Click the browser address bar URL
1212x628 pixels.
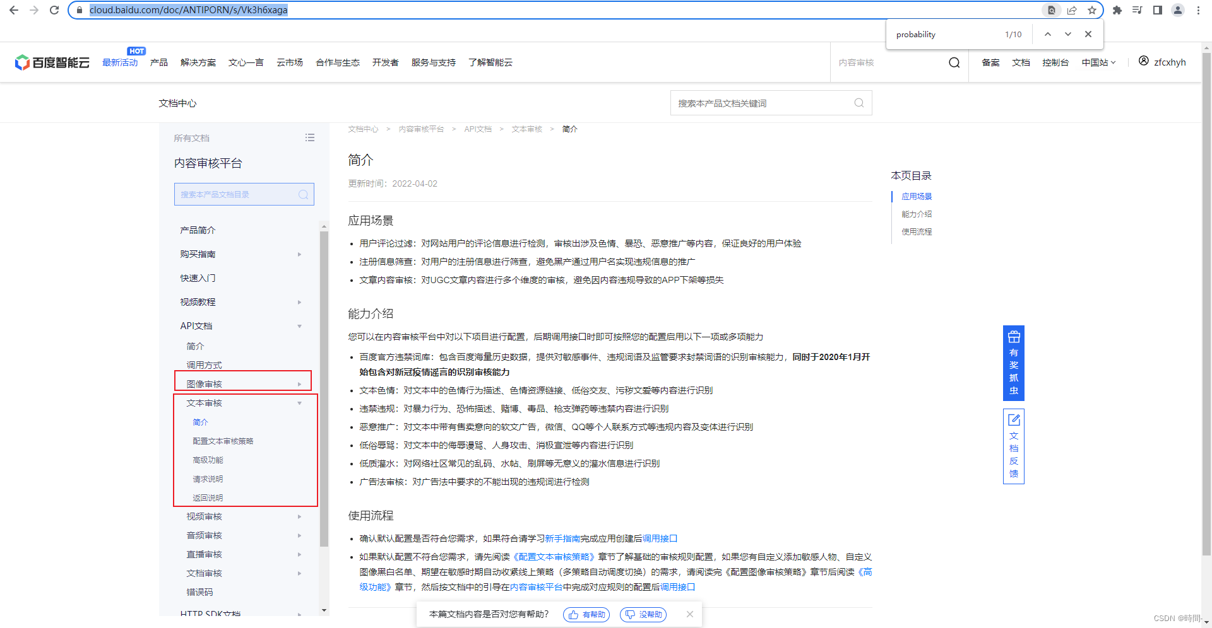188,10
